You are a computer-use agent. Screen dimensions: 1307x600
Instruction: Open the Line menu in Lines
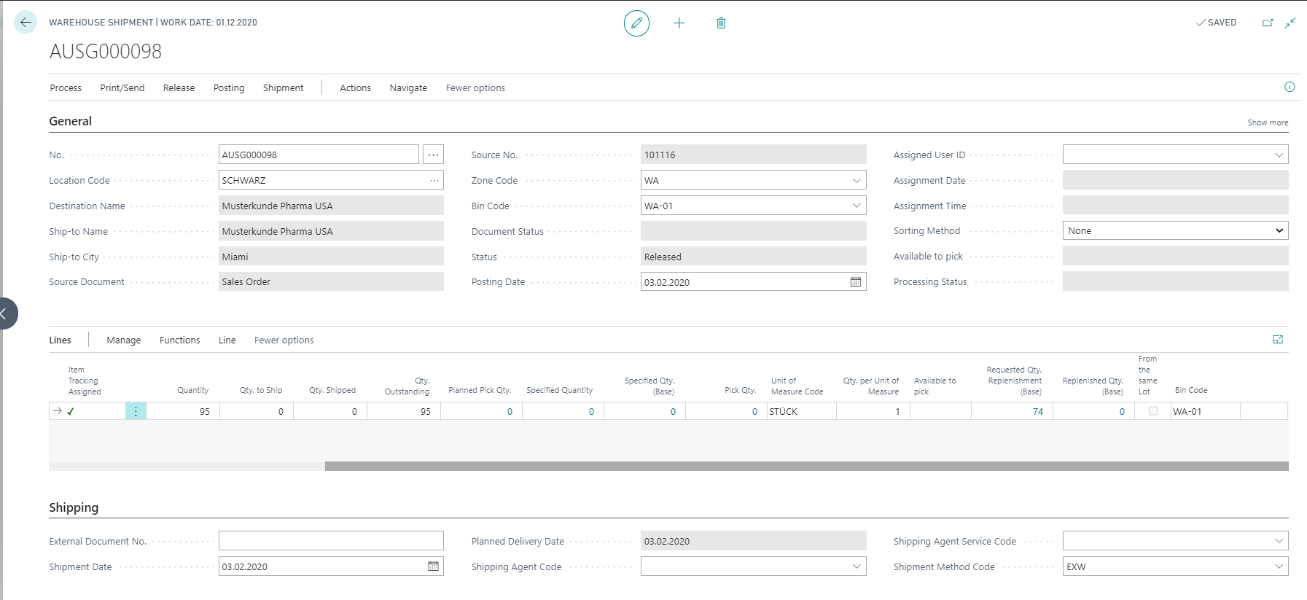click(x=227, y=340)
